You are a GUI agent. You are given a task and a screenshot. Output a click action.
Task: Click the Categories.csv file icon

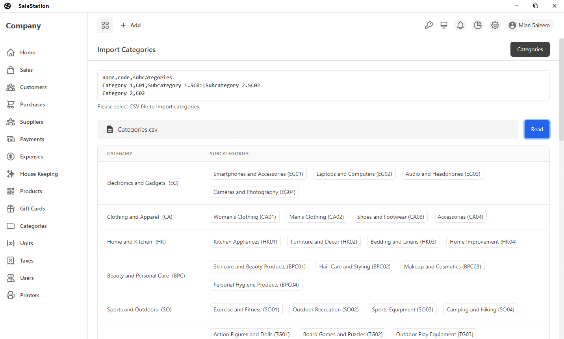110,130
